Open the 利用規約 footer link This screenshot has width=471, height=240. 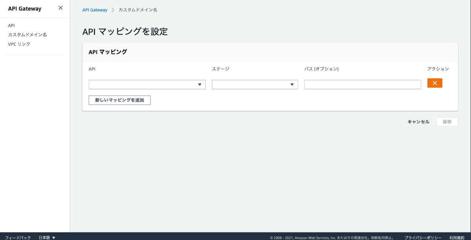coord(457,237)
